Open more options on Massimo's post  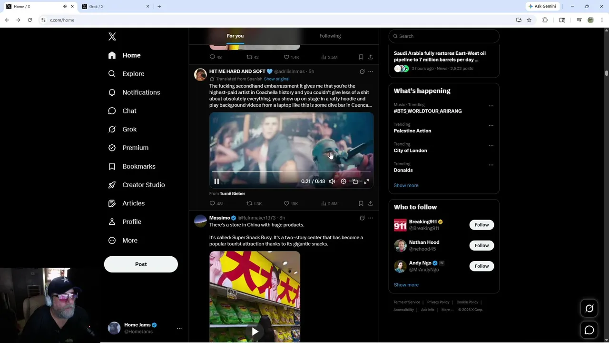tap(371, 218)
